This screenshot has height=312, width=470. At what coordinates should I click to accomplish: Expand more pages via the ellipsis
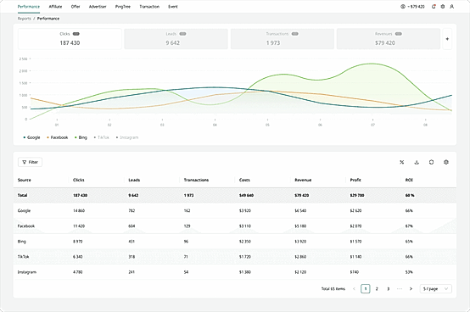400,289
